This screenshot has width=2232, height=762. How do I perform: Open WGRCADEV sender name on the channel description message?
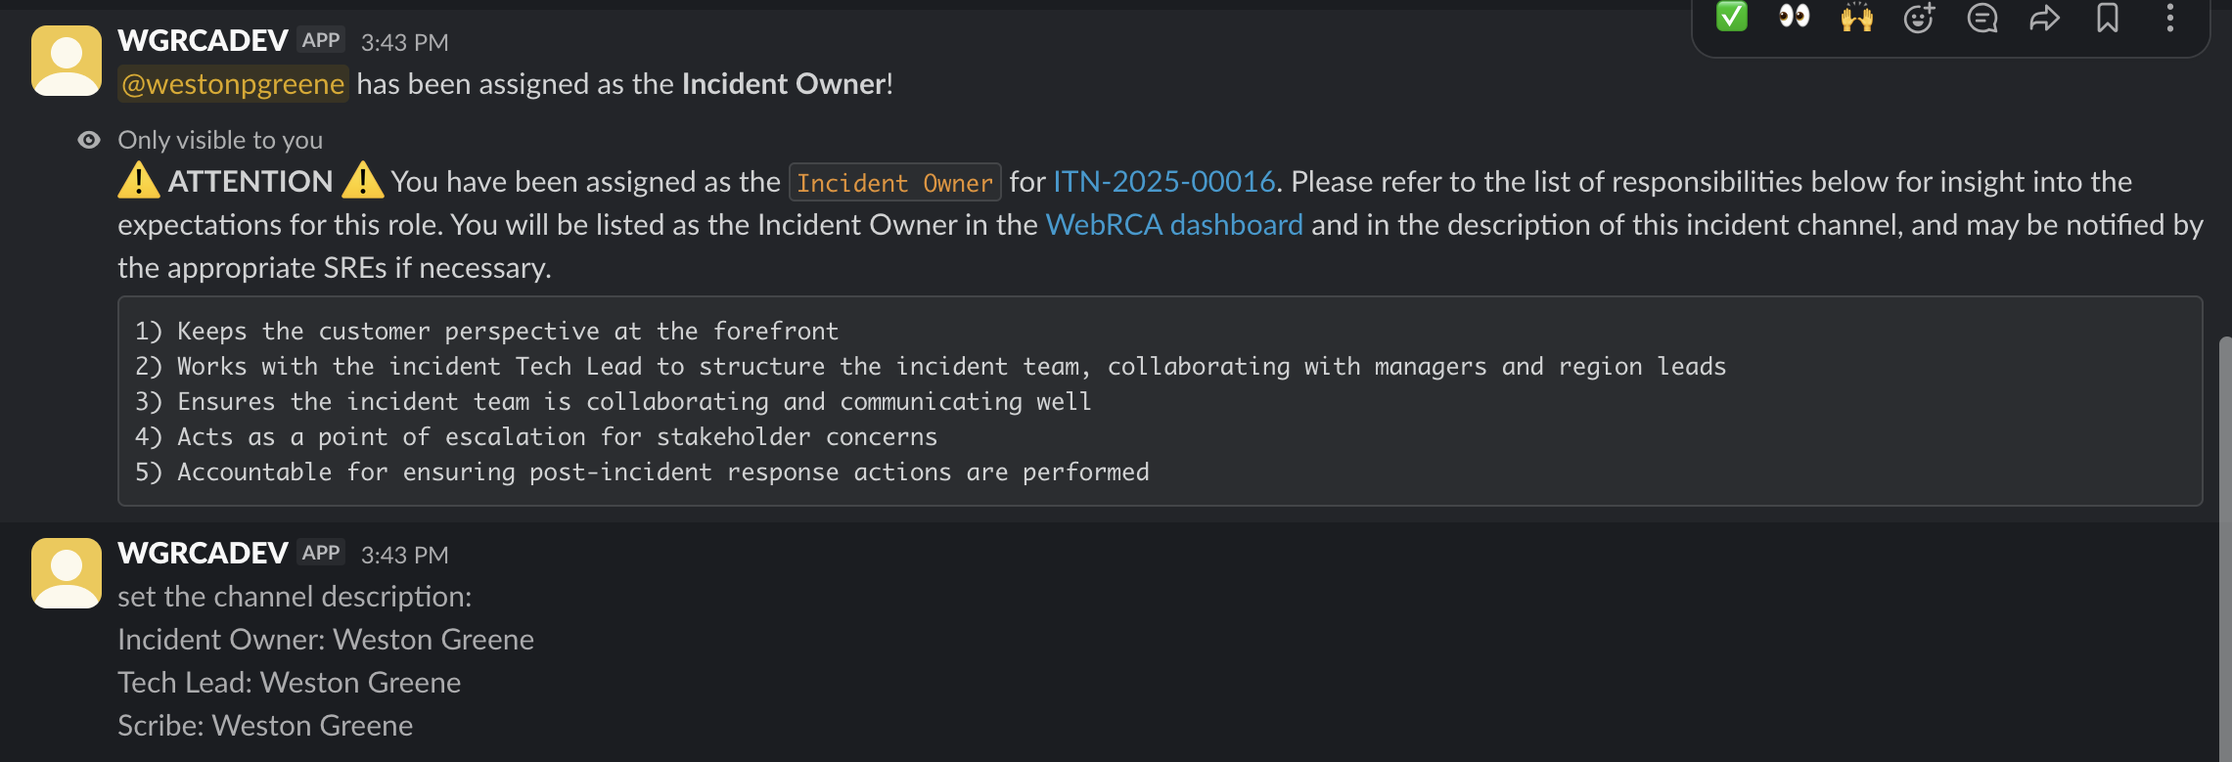203,554
